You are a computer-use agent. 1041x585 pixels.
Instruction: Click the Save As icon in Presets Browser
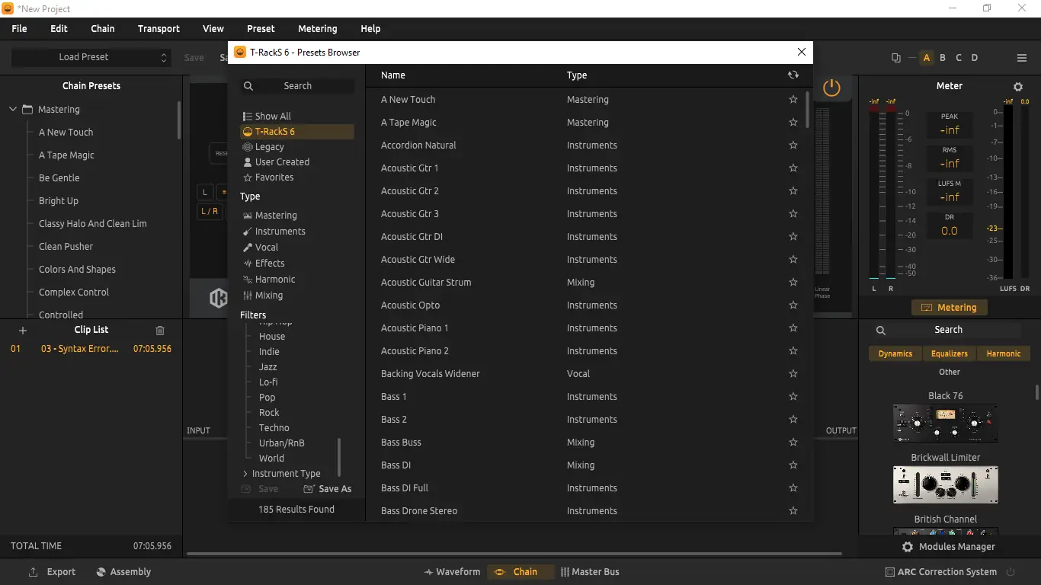pyautogui.click(x=309, y=489)
